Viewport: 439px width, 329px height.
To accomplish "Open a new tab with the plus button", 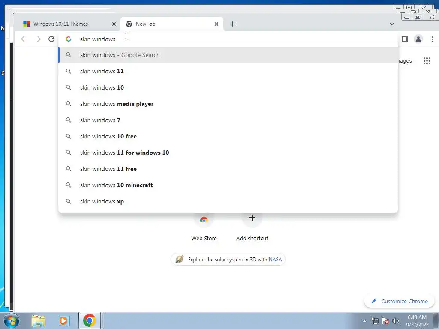I will [233, 24].
